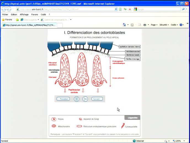Image resolution: width=190 pixels, height=143 pixels.
Task: Open a new blank tab
Action: [60, 25]
